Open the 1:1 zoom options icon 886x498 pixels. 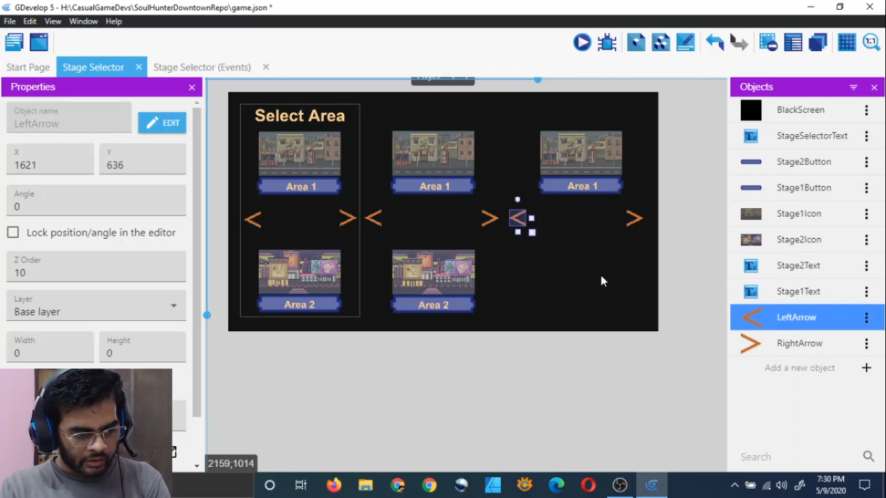(x=871, y=43)
